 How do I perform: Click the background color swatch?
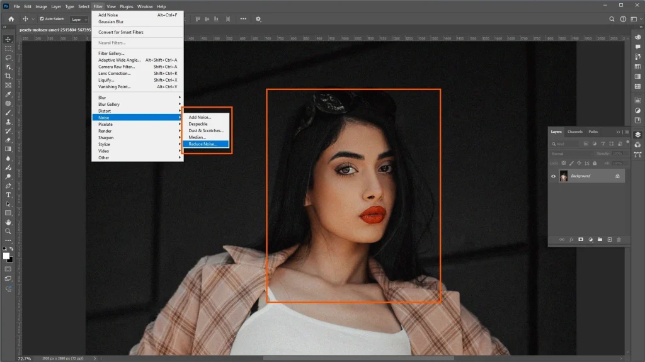(11, 260)
